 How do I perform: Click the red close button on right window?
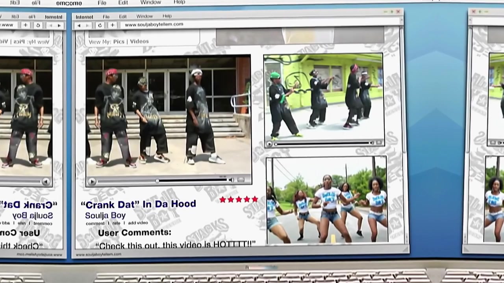click(474, 12)
